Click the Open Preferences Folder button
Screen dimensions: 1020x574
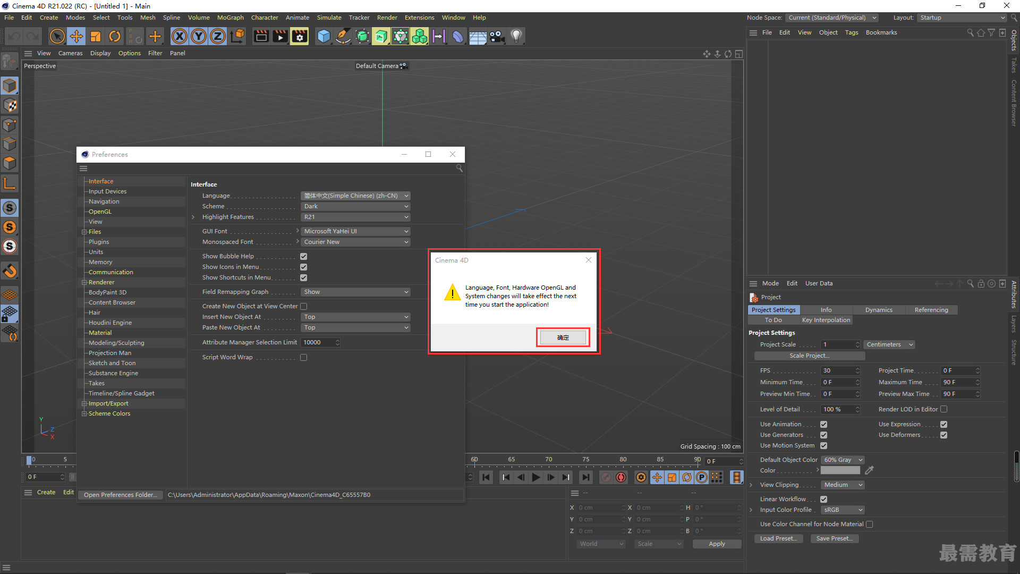point(121,495)
